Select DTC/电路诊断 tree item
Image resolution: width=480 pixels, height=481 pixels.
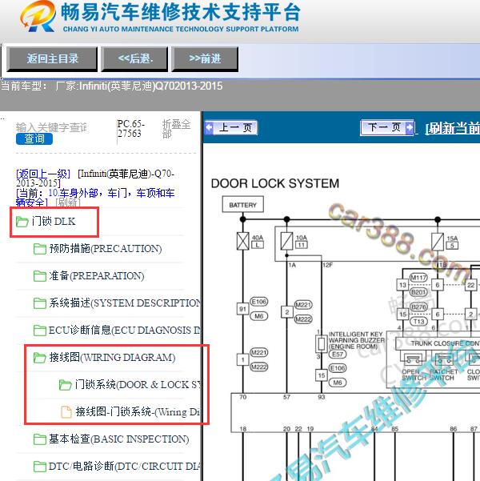125,467
